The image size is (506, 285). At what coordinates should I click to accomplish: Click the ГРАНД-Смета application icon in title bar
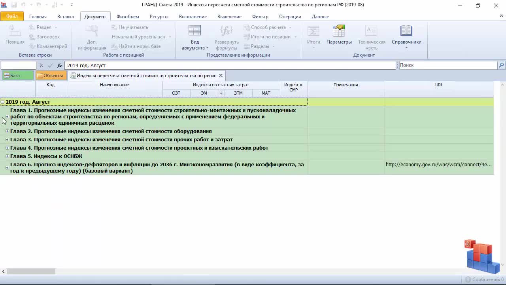coord(4,5)
